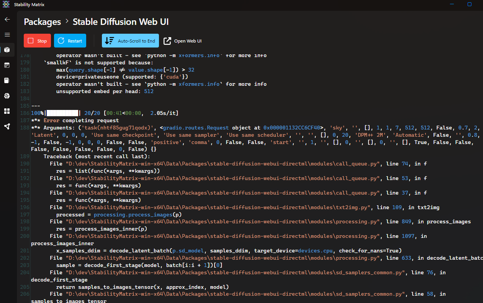Click the 'x_samples_ddim = decode_latent_batch' line
Screen dimensions: 483x303
tap(229, 251)
